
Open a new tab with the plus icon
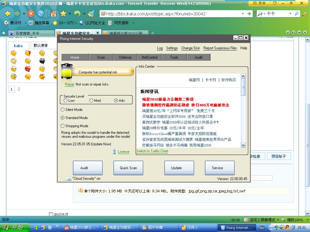(x=153, y=33)
